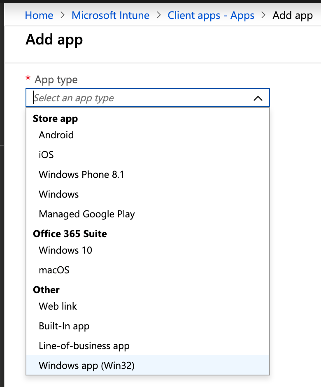
Task: Click the Add app breadcrumb text
Action: pyautogui.click(x=293, y=16)
